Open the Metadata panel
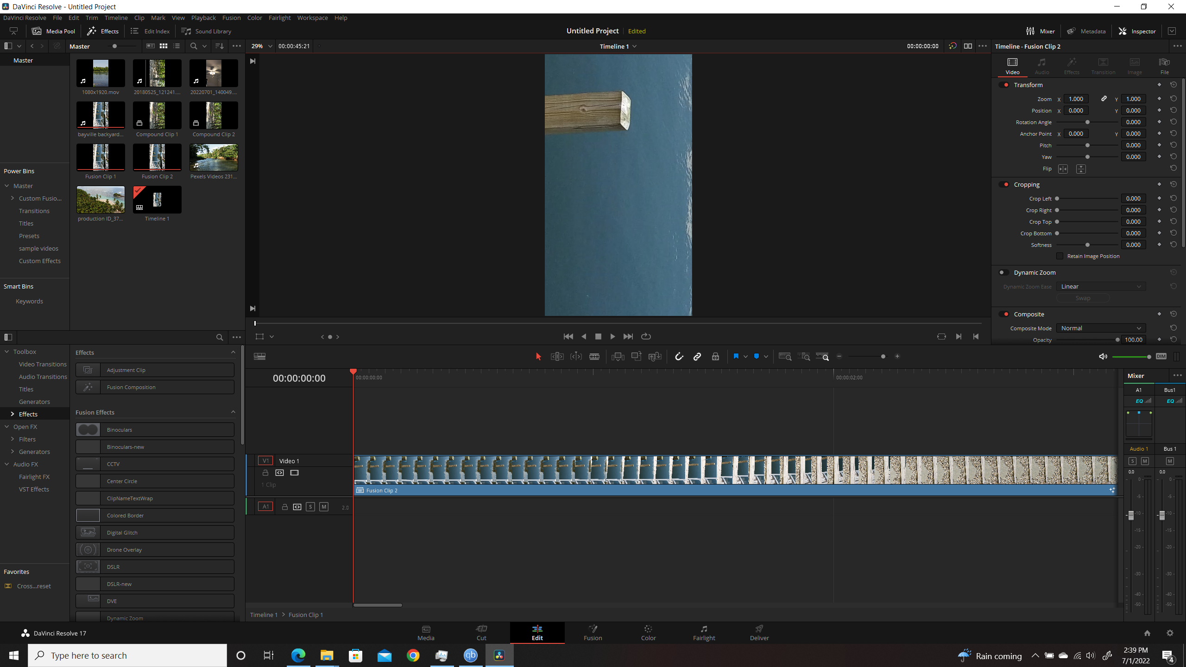The height and width of the screenshot is (667, 1186). click(1086, 31)
